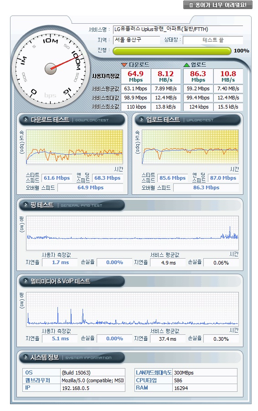Click LAN card max speed '300MBps'
Screen dimensions: 258x411
pyautogui.click(x=205, y=373)
